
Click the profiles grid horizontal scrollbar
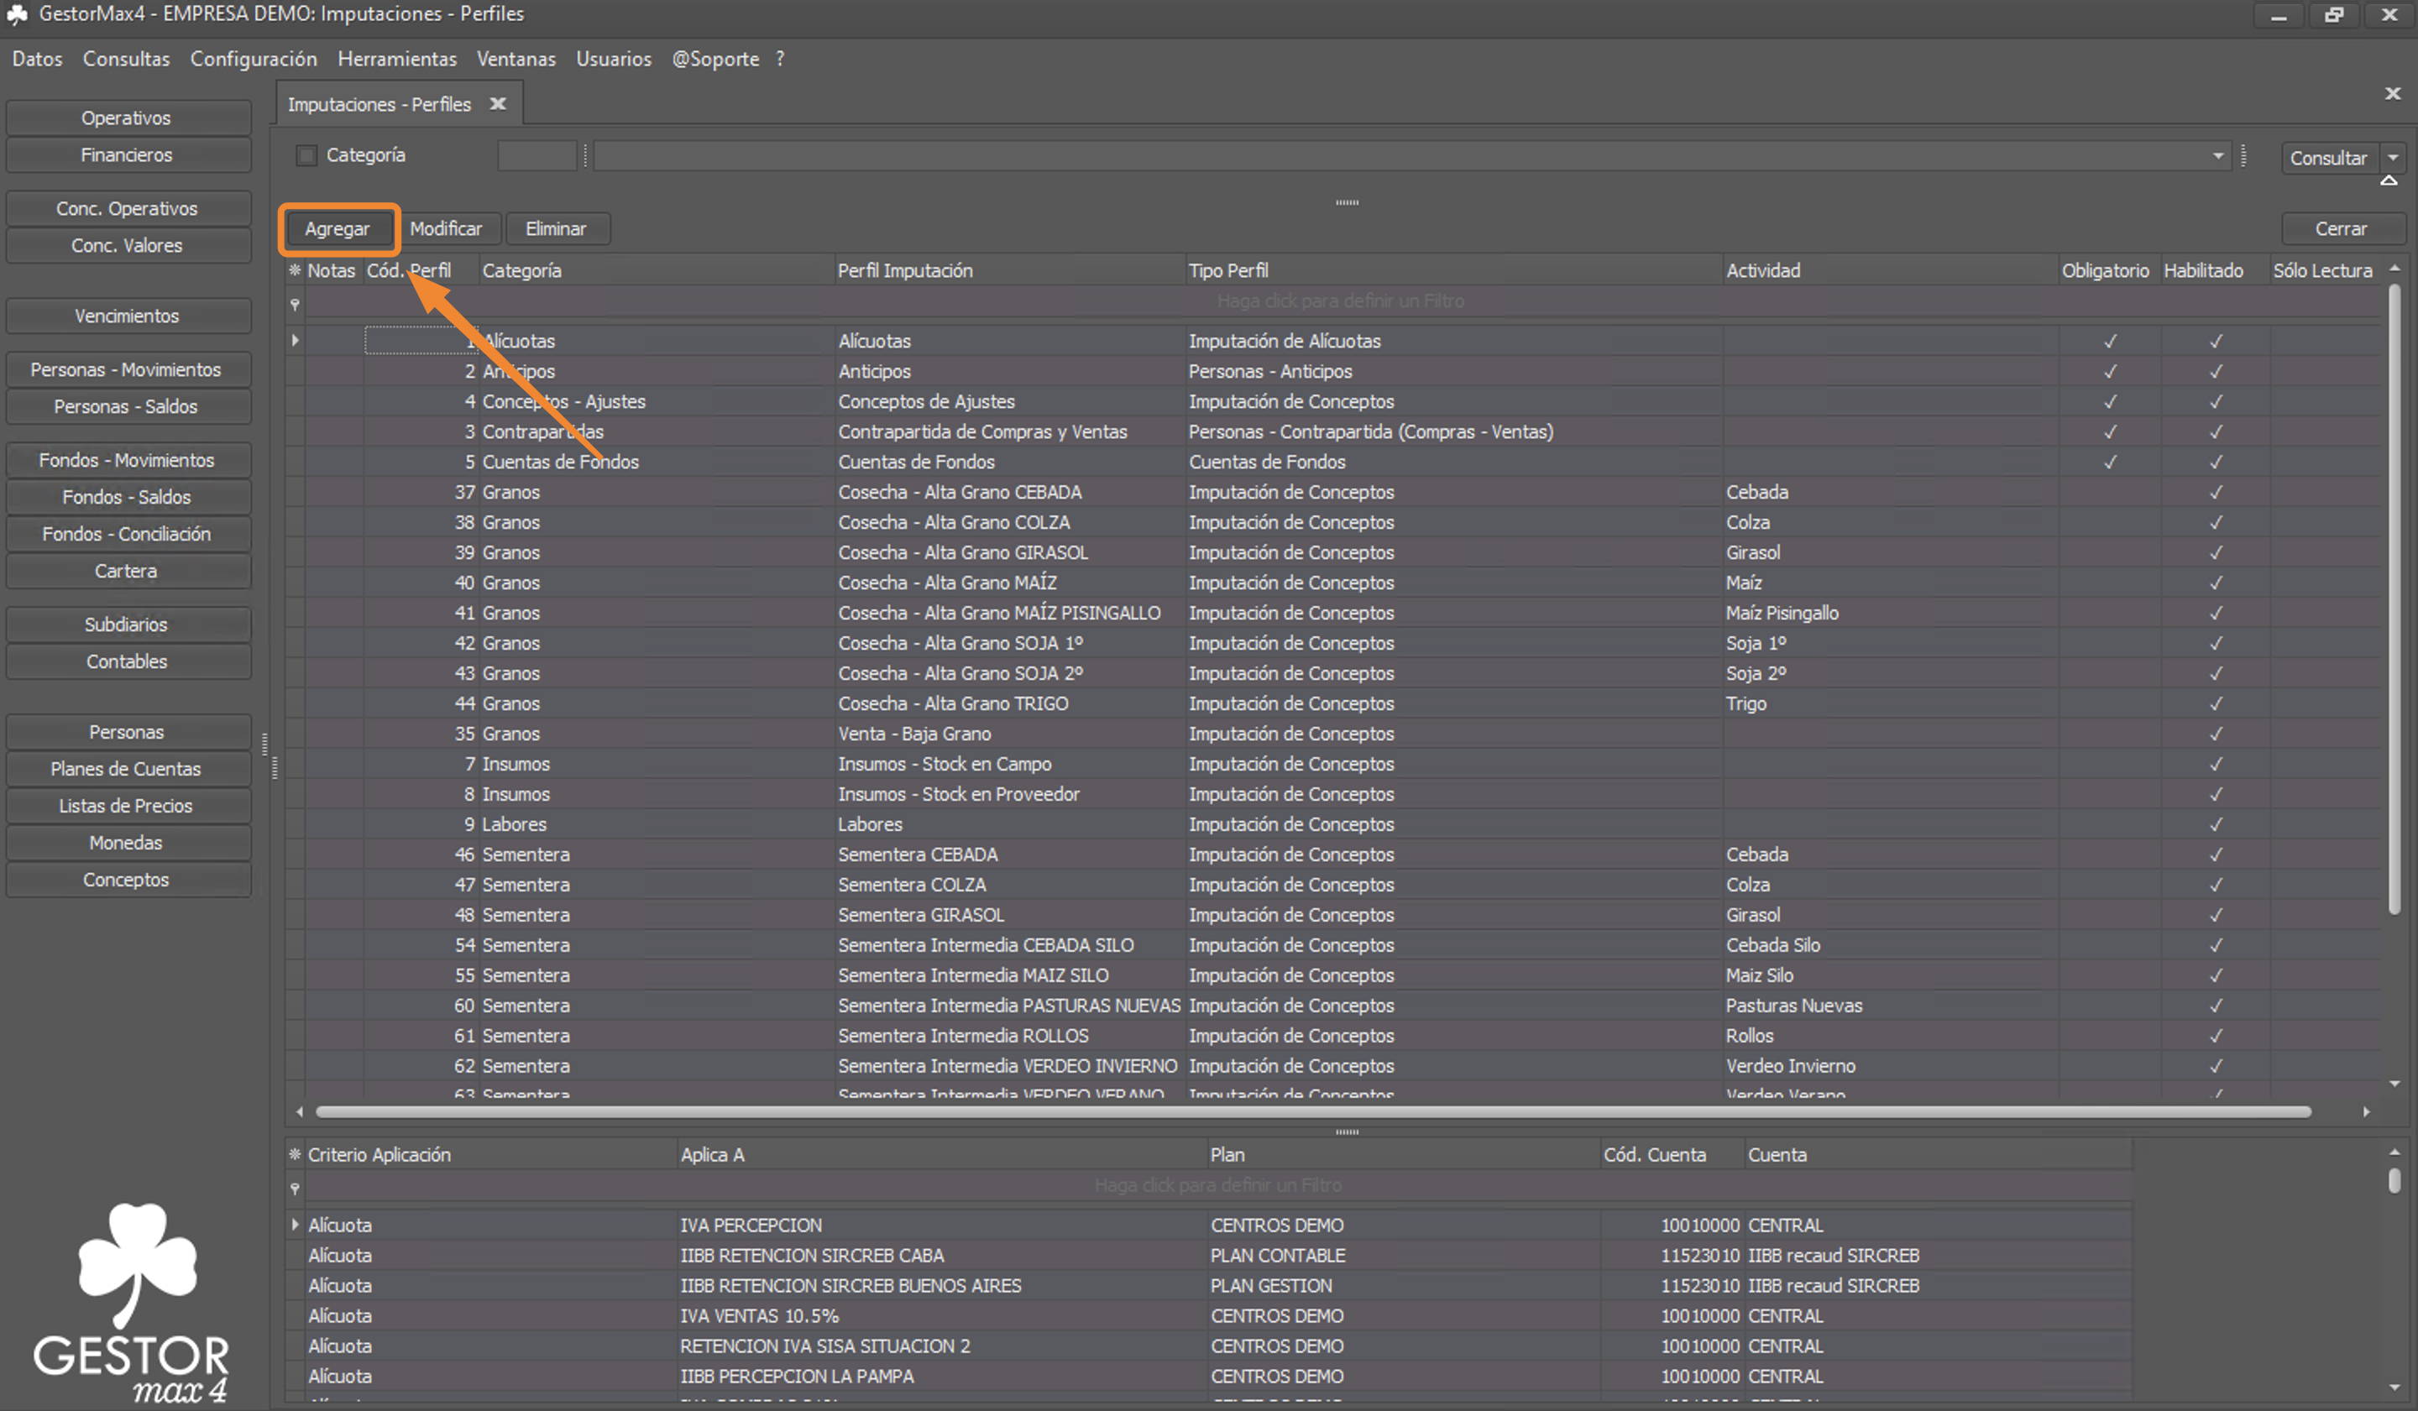(1312, 1111)
